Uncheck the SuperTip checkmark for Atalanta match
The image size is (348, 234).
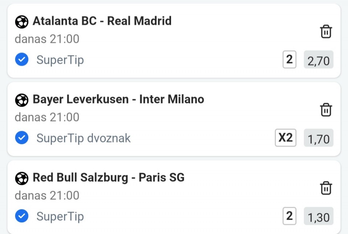click(22, 59)
